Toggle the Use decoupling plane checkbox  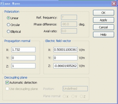[7, 89]
